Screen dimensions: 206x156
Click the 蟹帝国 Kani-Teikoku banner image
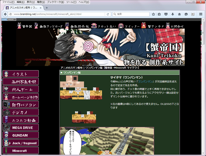100,47
